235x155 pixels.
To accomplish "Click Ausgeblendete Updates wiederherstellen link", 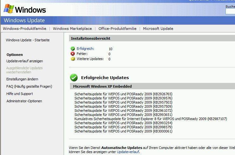I will (x=24, y=70).
